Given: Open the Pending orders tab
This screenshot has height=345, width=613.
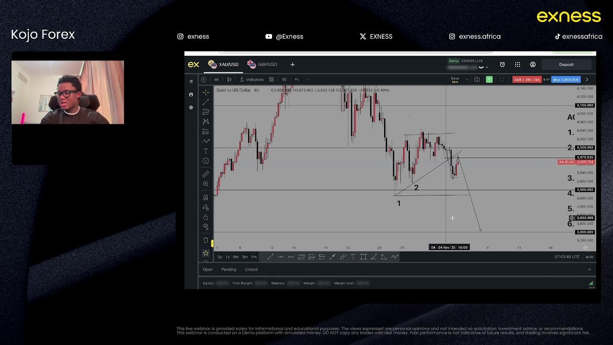Looking at the screenshot, I should 229,269.
